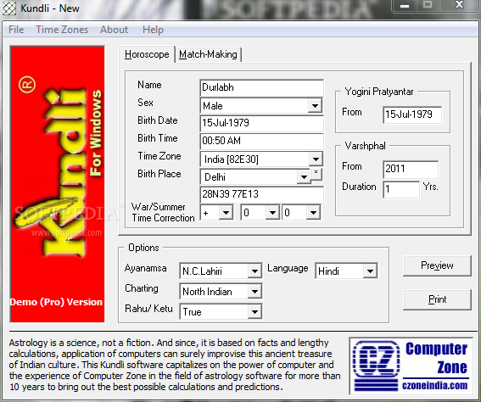Click the Birth Time field 00:50 AM

click(x=261, y=141)
